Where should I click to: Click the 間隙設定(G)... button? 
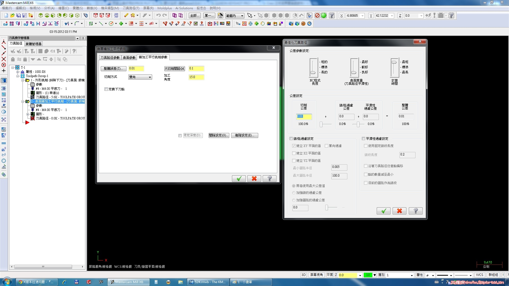coord(218,135)
